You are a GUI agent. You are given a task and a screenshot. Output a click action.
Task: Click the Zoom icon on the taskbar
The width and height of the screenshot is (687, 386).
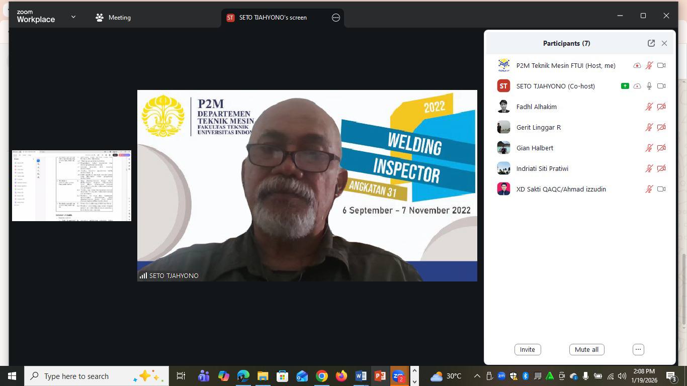(x=399, y=376)
